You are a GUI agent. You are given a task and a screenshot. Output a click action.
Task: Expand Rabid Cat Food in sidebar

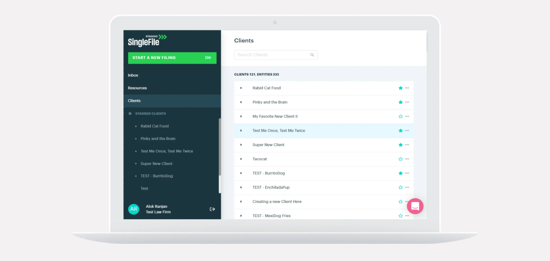(136, 126)
